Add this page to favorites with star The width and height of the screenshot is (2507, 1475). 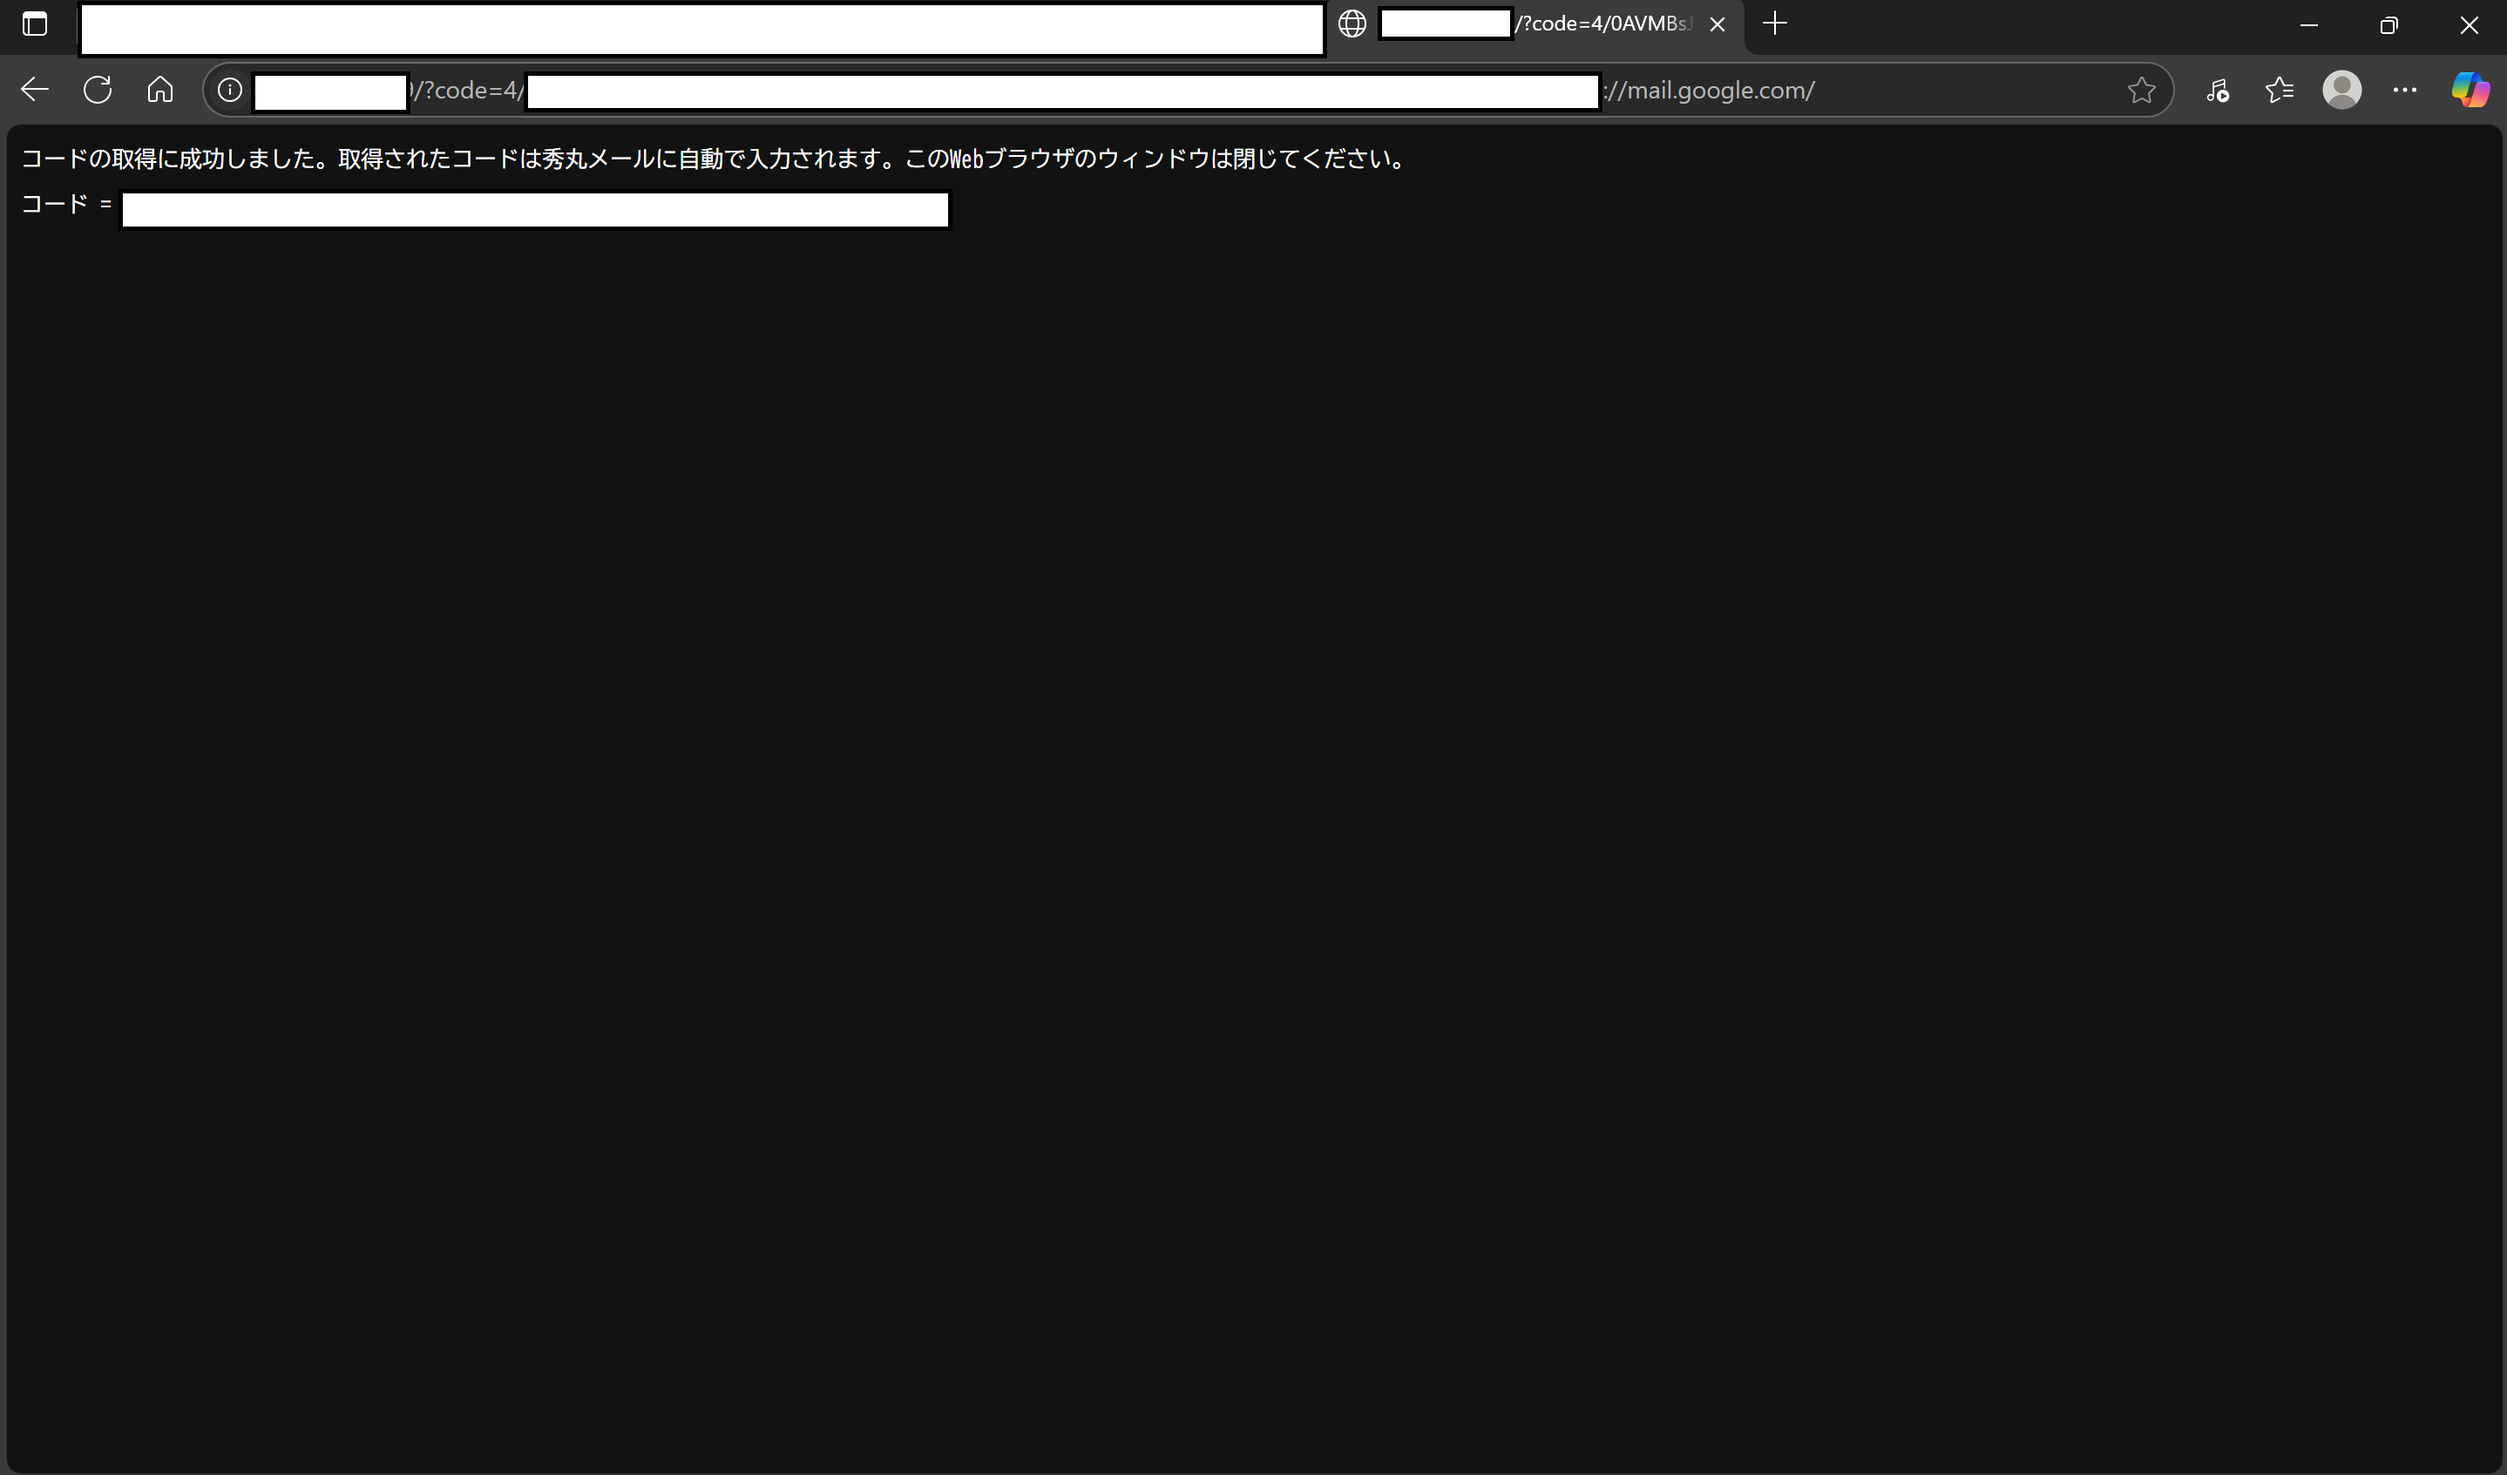(2141, 91)
